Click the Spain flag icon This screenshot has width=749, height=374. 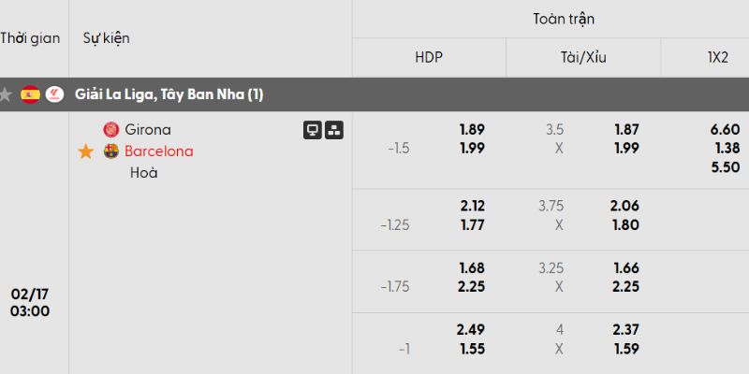(31, 94)
